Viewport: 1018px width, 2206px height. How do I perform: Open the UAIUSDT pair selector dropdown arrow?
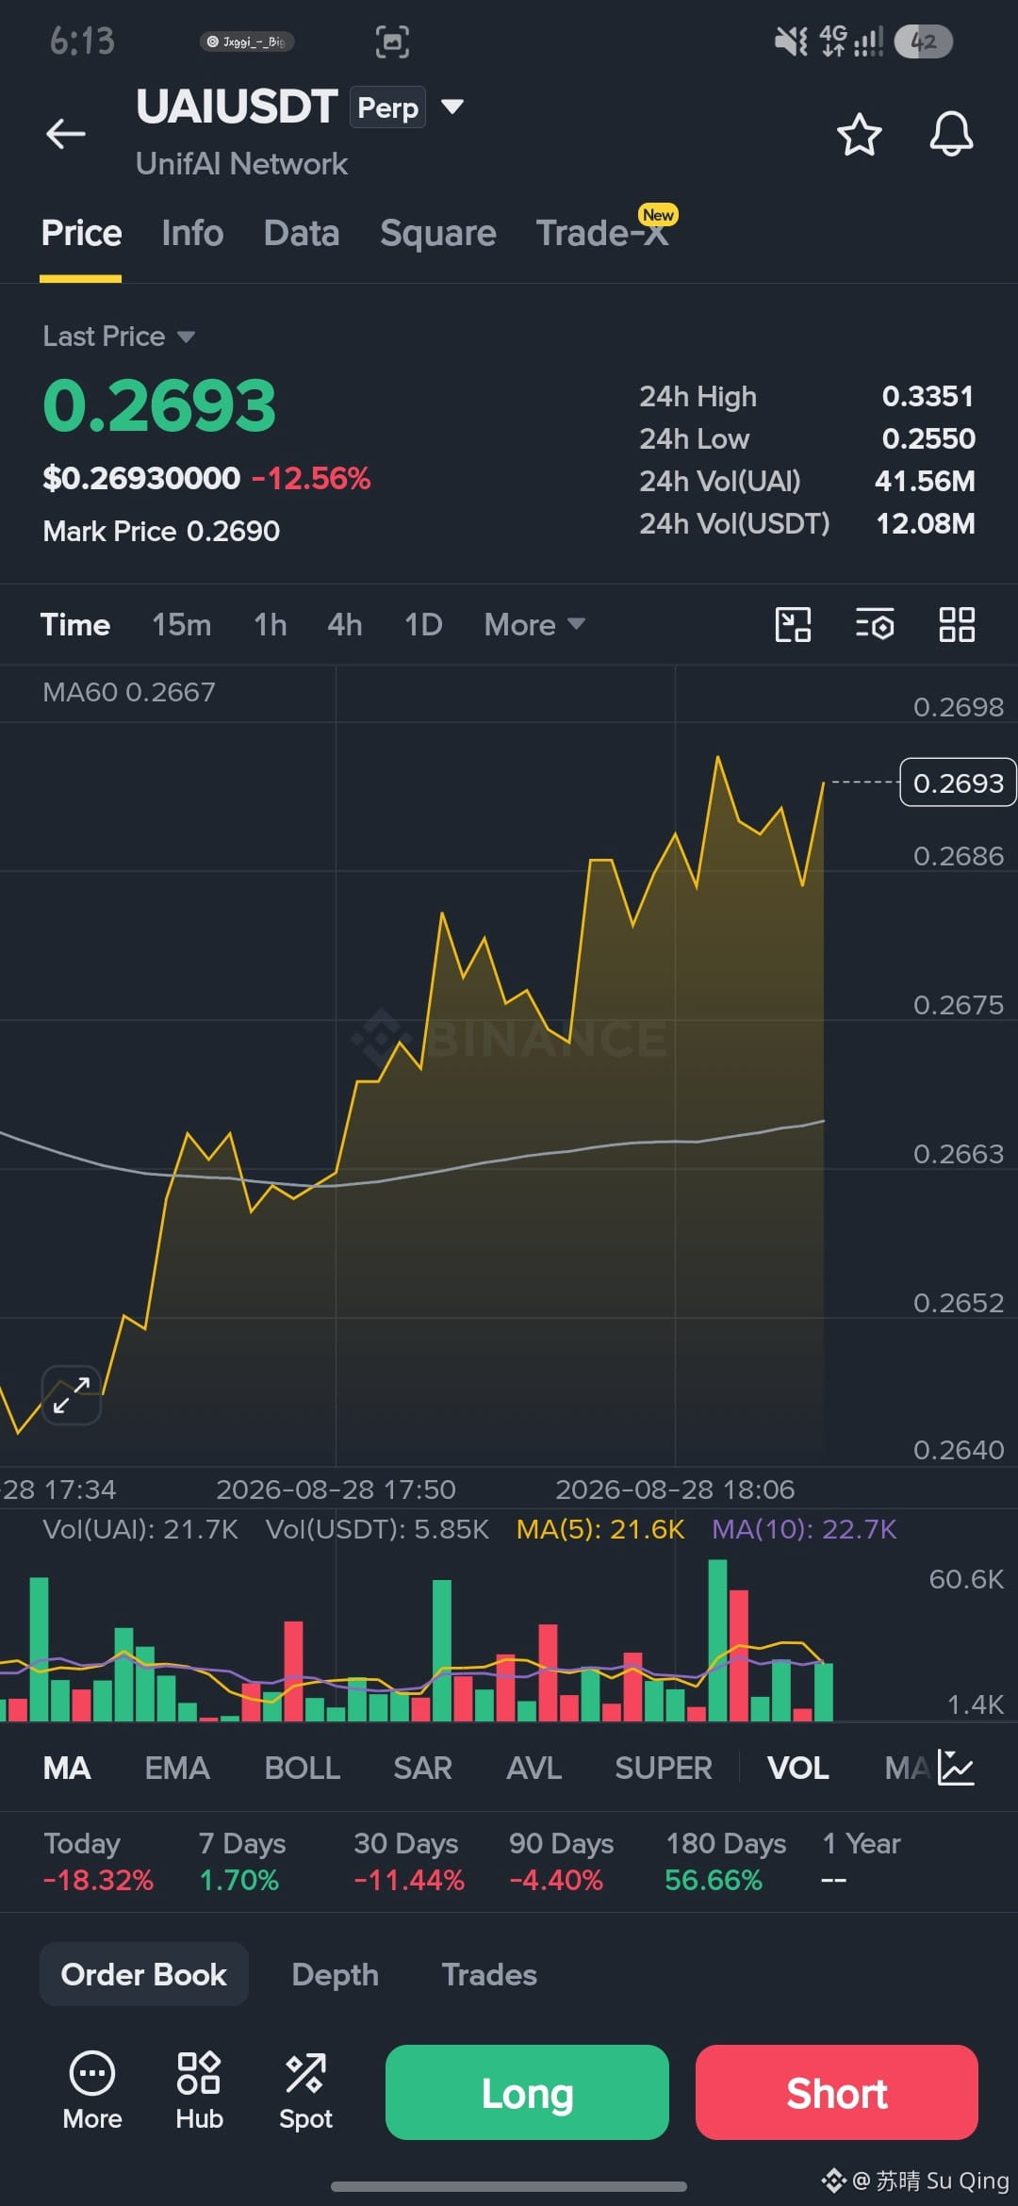click(452, 107)
